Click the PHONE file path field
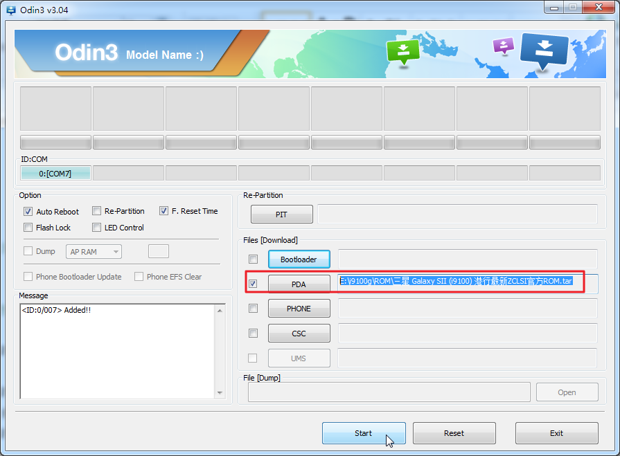The width and height of the screenshot is (620, 456). pos(468,309)
